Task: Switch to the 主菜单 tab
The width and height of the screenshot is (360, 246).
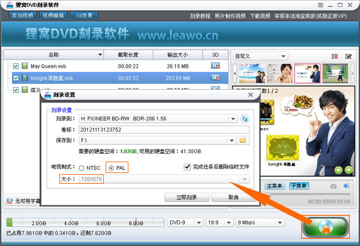Action: point(275,186)
